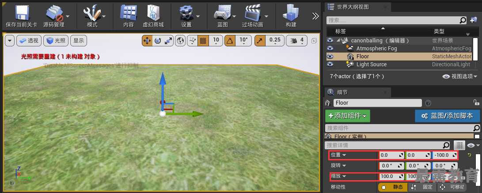The image size is (482, 193).
Task: Collapse the canonballing tree node
Action: (338, 40)
